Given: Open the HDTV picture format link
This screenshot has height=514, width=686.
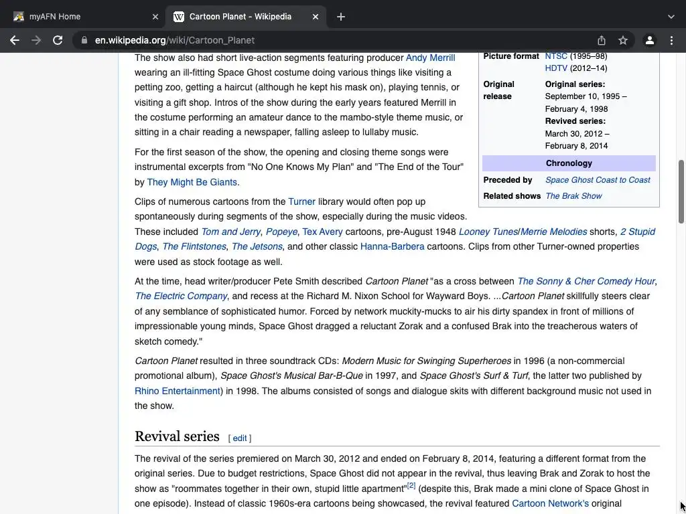Looking at the screenshot, I should click(556, 68).
